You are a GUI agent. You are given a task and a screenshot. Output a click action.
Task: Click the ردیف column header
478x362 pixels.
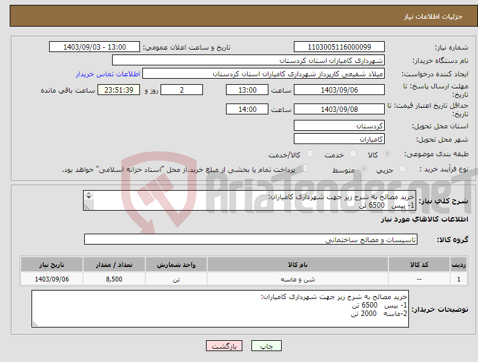[459, 265]
